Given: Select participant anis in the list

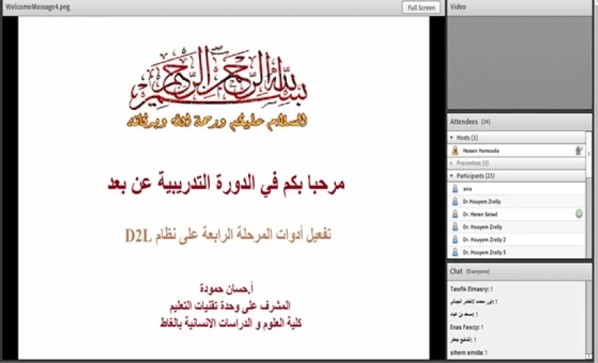Looking at the screenshot, I should point(516,189).
